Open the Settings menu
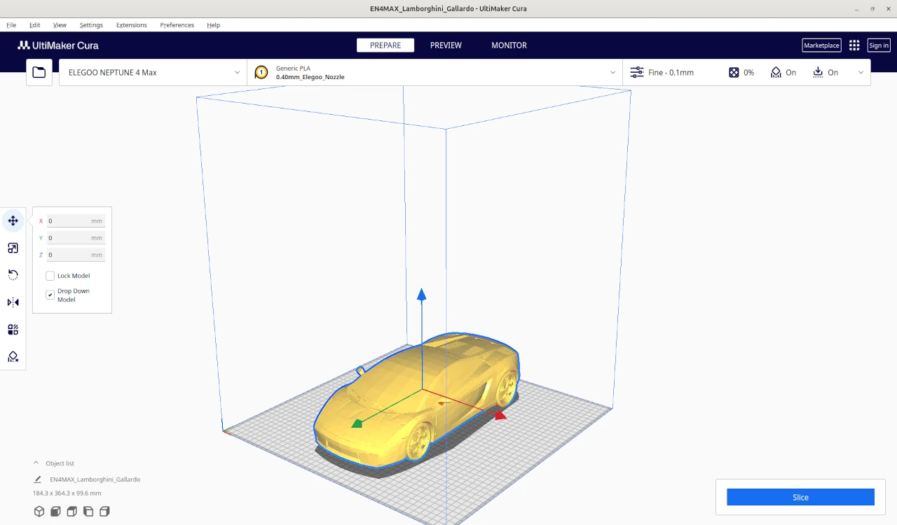 tap(91, 25)
